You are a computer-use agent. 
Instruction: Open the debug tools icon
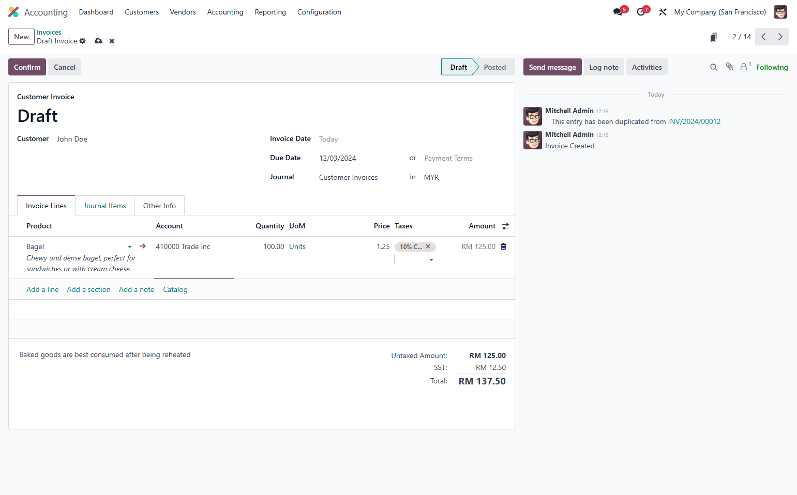click(x=663, y=12)
